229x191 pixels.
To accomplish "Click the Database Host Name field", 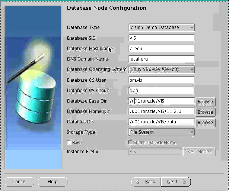I will coord(161,49).
